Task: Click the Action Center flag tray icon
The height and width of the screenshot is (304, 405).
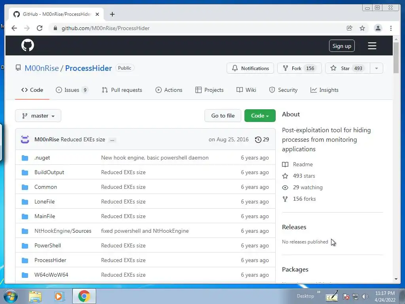Action: [x=346, y=296]
